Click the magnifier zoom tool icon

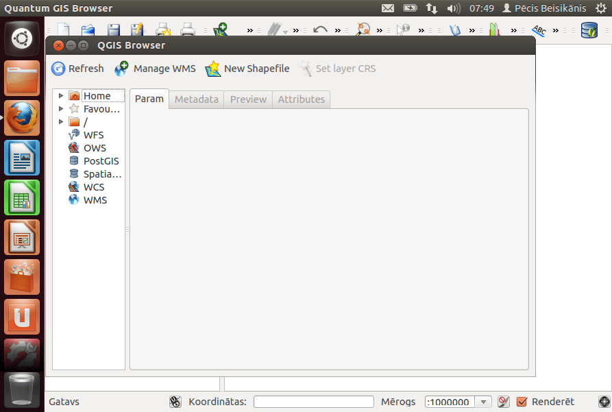[x=363, y=29]
